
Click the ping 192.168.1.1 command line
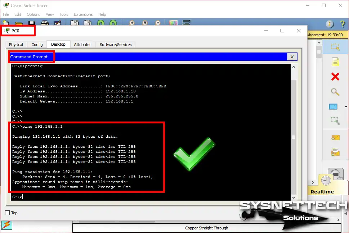click(37, 126)
